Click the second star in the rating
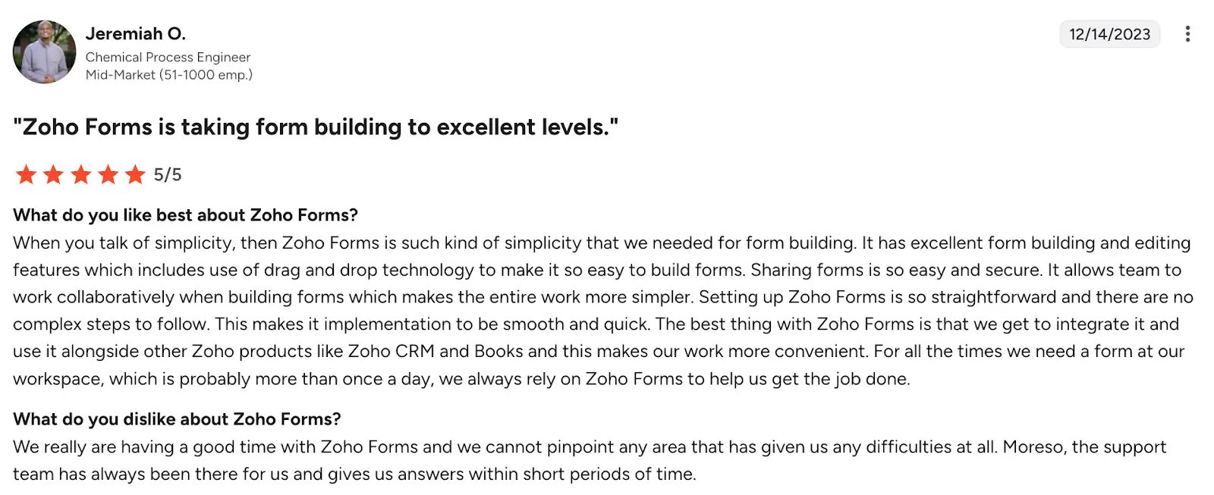The height and width of the screenshot is (495, 1214). click(x=52, y=175)
